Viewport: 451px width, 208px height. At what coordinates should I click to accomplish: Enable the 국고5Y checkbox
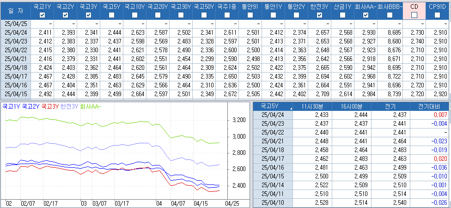pyautogui.click(x=112, y=15)
